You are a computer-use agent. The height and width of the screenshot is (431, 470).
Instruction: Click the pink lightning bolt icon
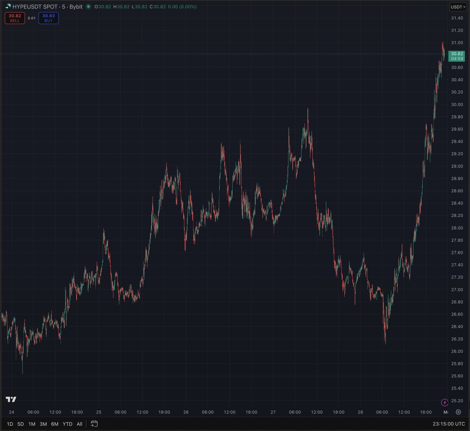coord(445,402)
